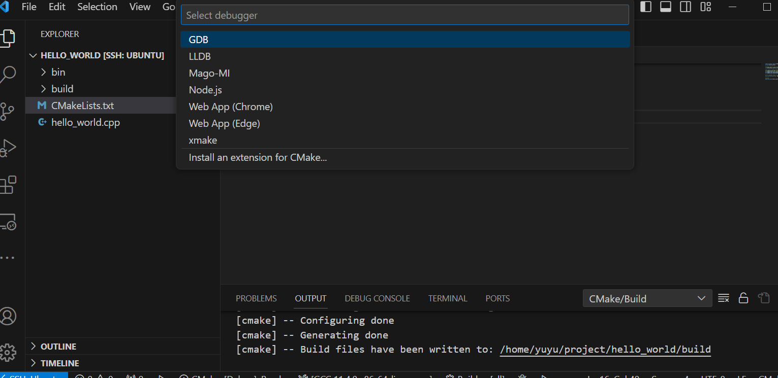This screenshot has width=778, height=378.
Task: Toggle secondary side bar layout icon
Action: click(686, 7)
